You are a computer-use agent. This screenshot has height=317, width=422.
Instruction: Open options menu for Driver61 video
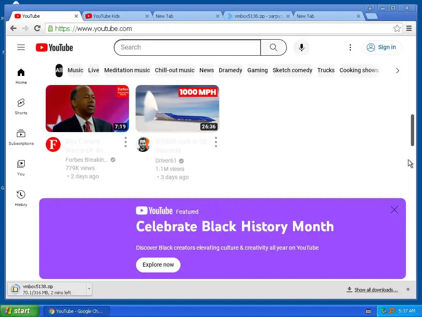[216, 142]
